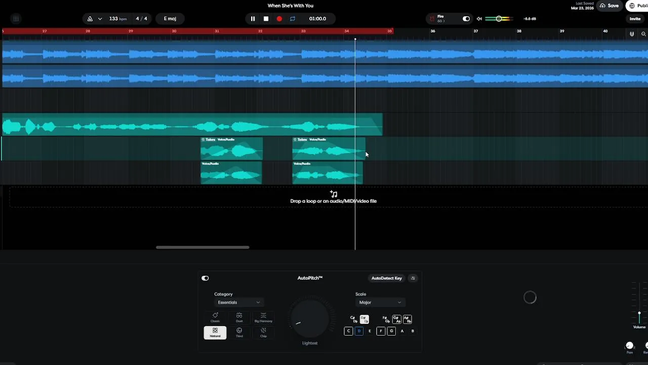
Task: Start recording with the red record button
Action: pyautogui.click(x=279, y=19)
